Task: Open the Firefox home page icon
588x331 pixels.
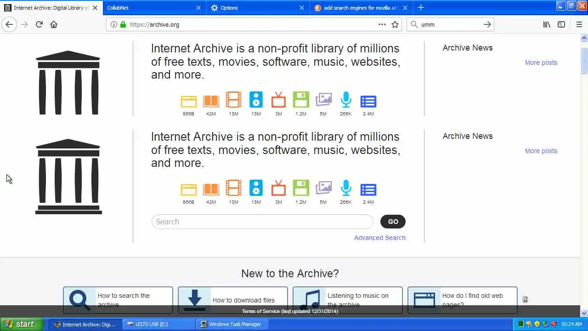Action: 54,24
